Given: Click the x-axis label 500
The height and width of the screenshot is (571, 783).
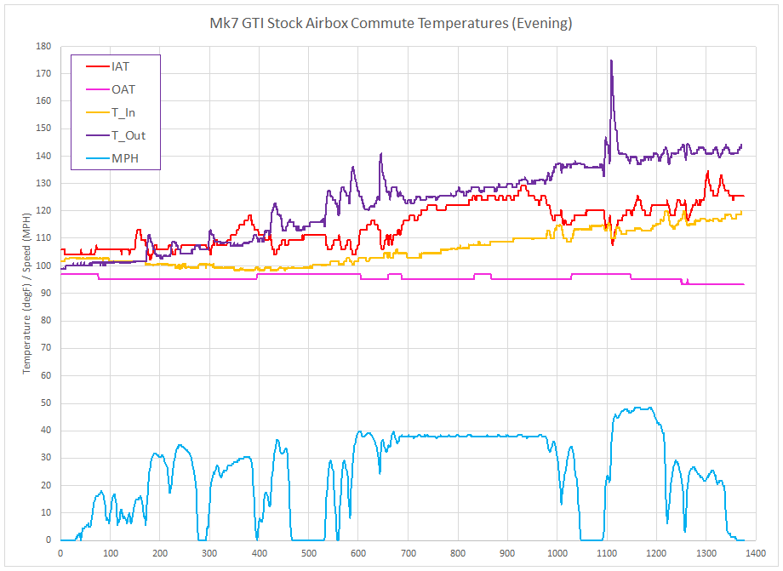Looking at the screenshot, I should 309,553.
